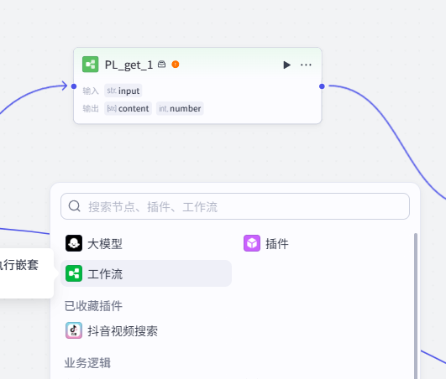Choose the purple 插件 cube icon
The width and height of the screenshot is (446, 379).
pos(252,243)
